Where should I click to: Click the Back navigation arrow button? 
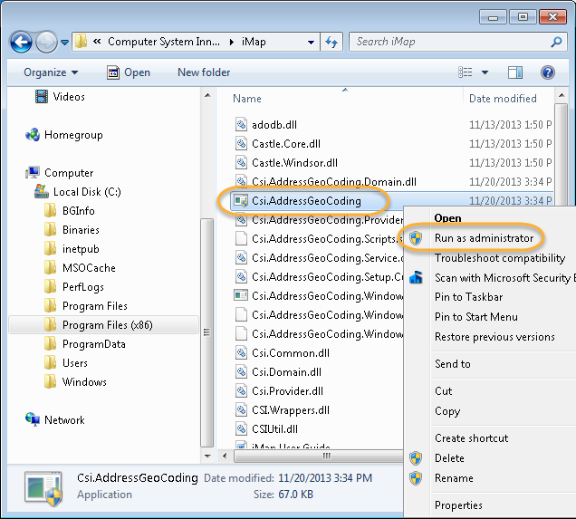(22, 42)
